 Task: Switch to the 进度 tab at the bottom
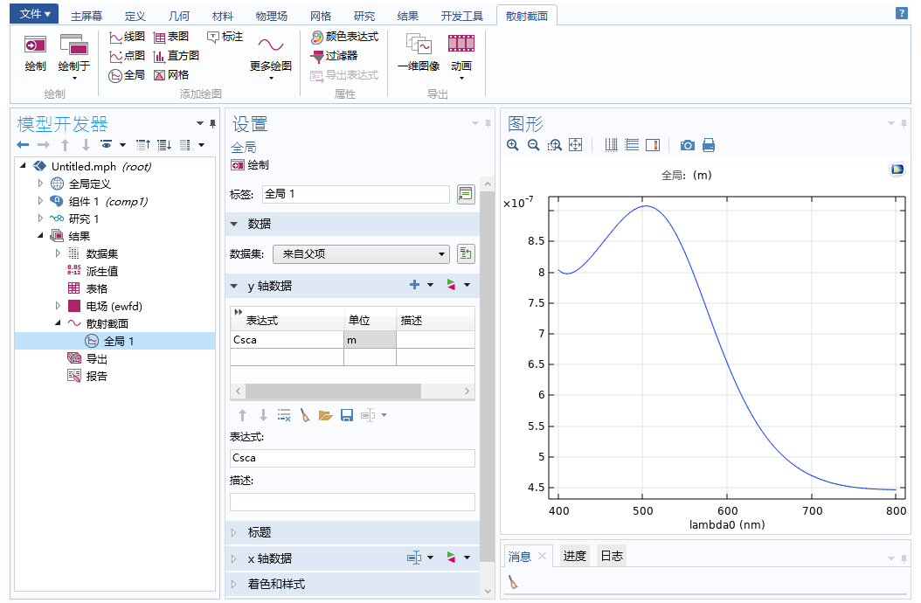pyautogui.click(x=574, y=555)
